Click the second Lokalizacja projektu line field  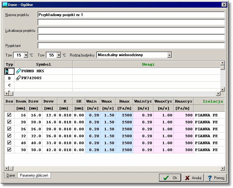coord(131,38)
